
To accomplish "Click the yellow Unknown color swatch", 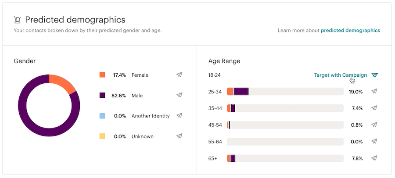I will [102, 136].
